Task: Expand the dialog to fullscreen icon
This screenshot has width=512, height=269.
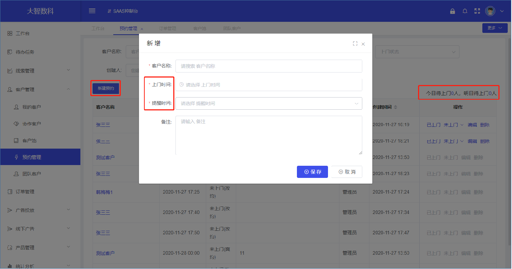Action: pyautogui.click(x=355, y=44)
